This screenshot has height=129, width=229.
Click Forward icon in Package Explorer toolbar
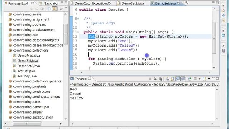tap(37, 9)
